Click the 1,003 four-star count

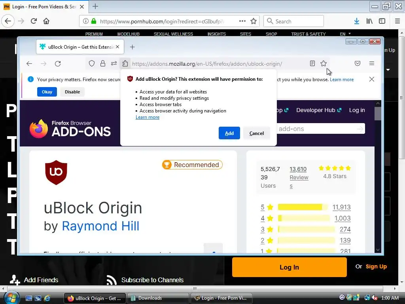coord(343,218)
